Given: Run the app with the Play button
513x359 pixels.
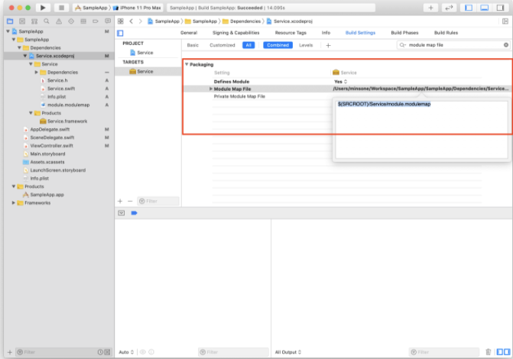Looking at the screenshot, I should [43, 8].
